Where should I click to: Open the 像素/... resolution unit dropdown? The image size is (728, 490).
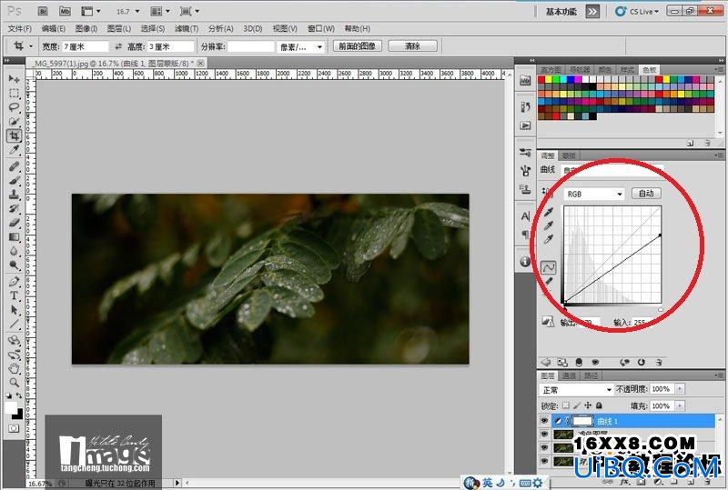[300, 47]
